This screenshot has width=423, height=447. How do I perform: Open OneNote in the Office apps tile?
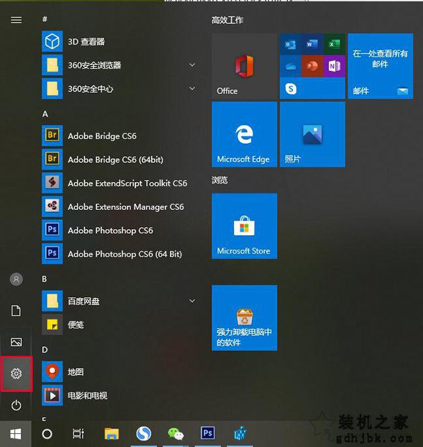click(334, 66)
